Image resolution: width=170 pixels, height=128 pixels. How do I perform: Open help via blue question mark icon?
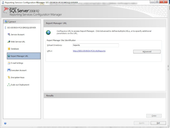click(5, 123)
